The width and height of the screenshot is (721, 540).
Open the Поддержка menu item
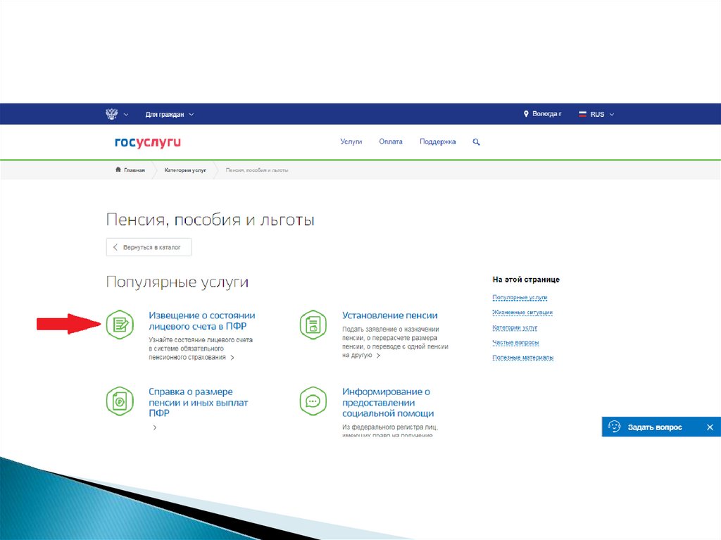pyautogui.click(x=437, y=142)
